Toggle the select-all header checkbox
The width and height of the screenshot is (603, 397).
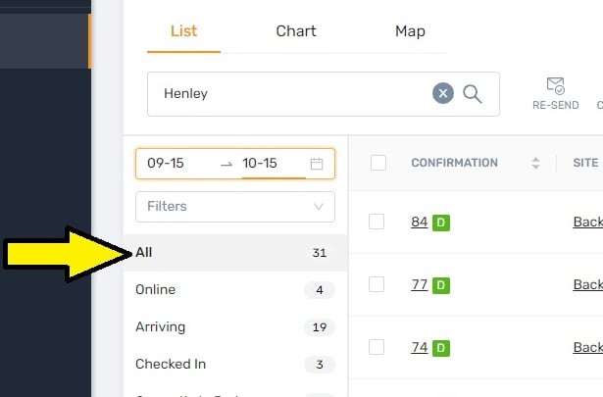click(378, 163)
